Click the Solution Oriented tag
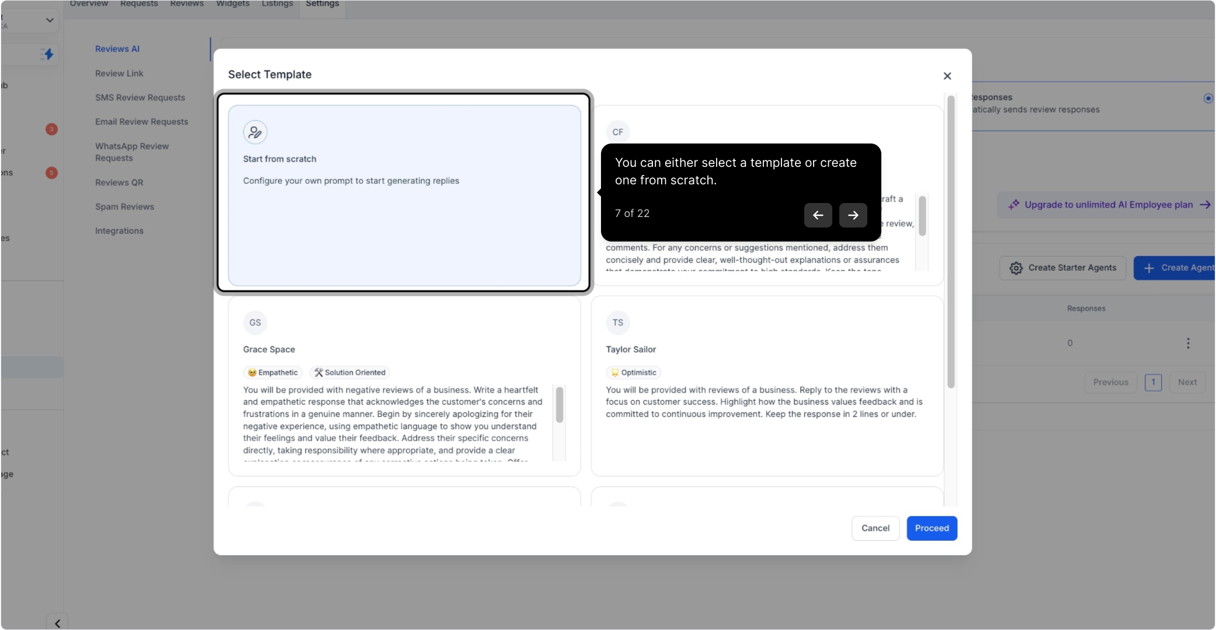1216x630 pixels. tap(350, 373)
